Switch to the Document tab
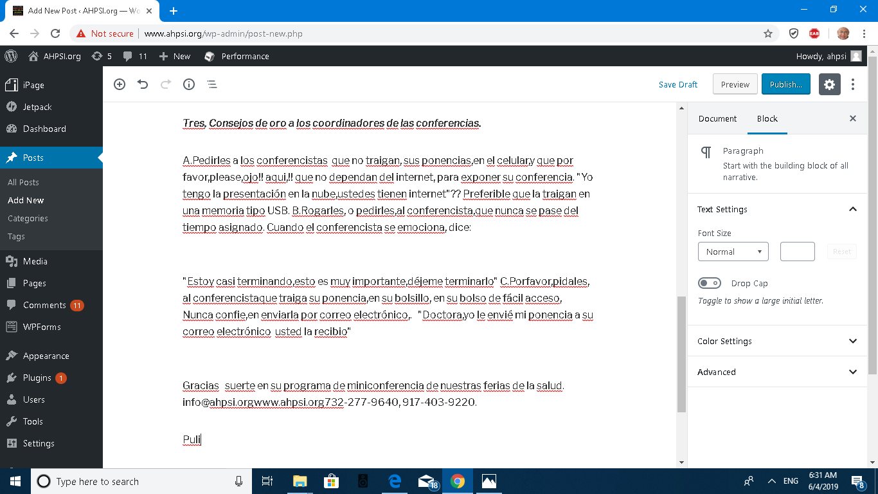878x494 pixels. point(717,118)
